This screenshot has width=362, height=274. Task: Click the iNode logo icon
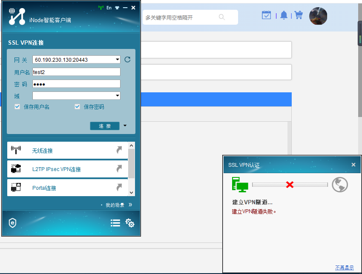coord(17,16)
